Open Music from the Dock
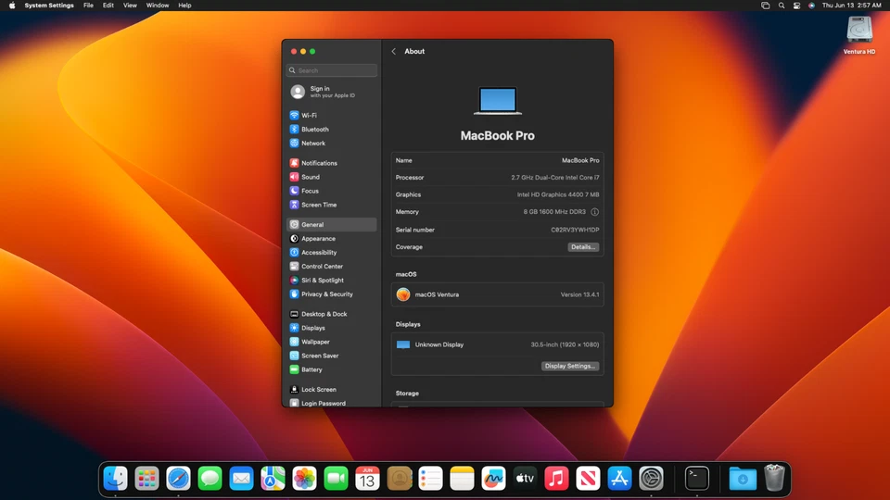This screenshot has height=500, width=890. tap(556, 479)
